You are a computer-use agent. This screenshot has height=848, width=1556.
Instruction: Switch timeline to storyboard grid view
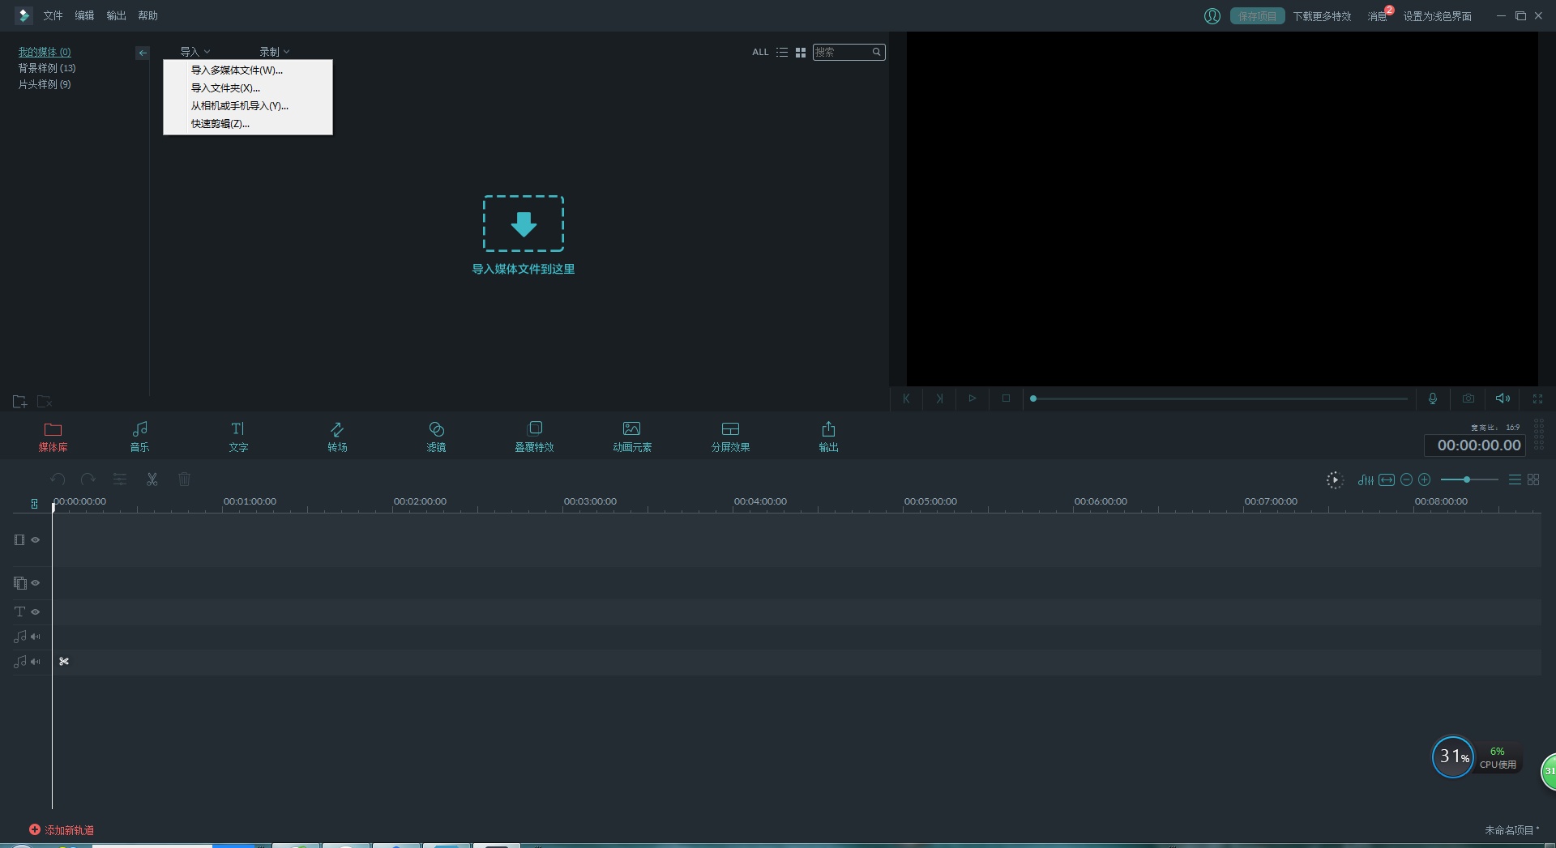[1533, 479]
